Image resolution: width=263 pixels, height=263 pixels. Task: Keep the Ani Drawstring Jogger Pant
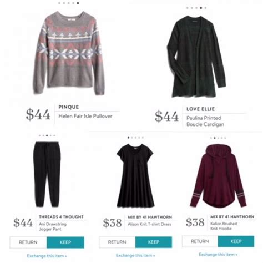pos(65,242)
